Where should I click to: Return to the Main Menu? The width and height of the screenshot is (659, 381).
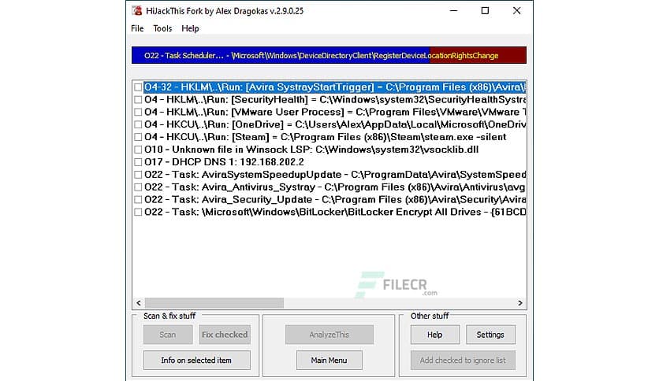pyautogui.click(x=329, y=360)
